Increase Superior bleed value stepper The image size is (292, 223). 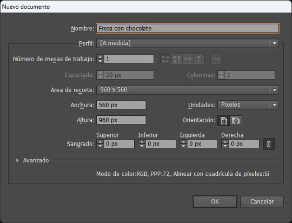click(100, 142)
